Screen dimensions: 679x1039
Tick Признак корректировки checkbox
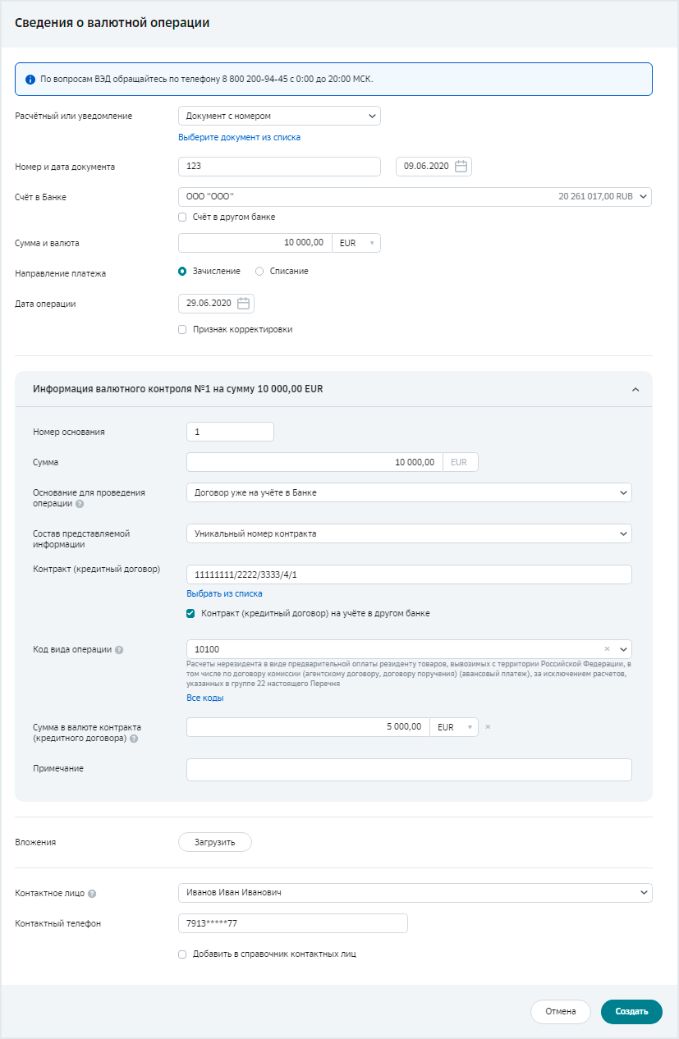[x=182, y=330]
